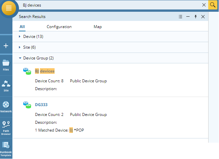Viewport: 219px width, 159px height.
Task: Open the DG333 device group link
Action: tap(41, 104)
